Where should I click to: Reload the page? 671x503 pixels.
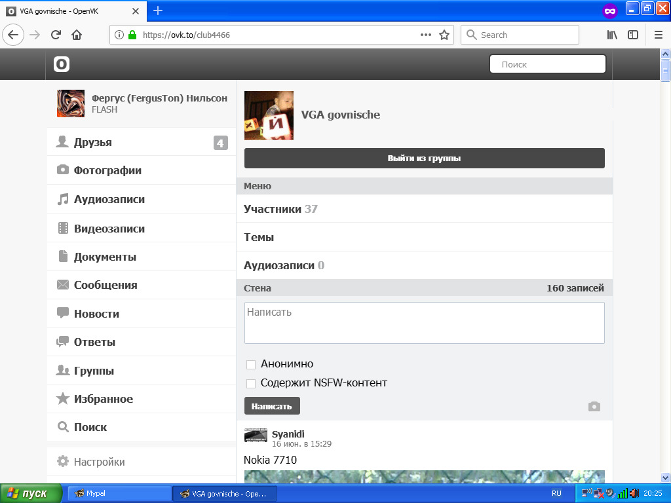[x=56, y=35]
